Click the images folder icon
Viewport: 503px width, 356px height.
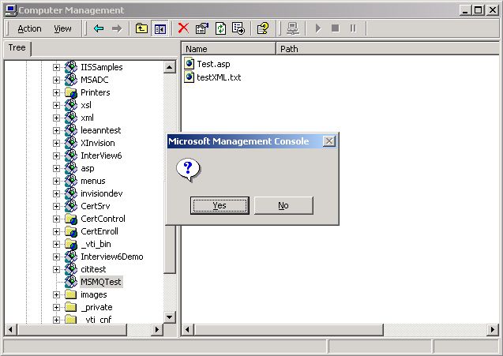tap(70, 294)
